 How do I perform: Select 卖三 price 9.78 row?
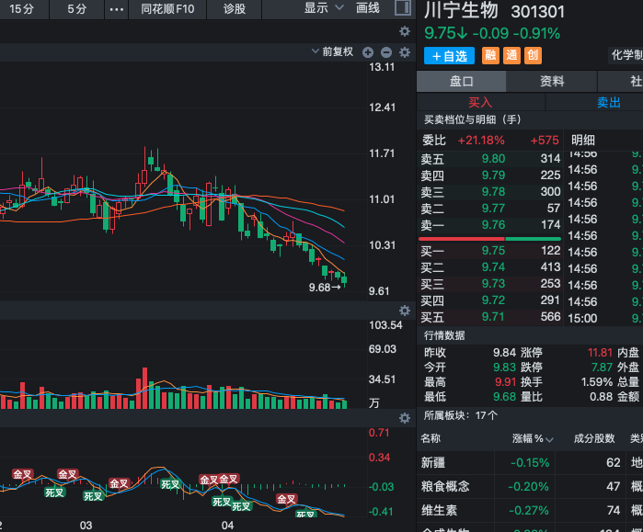[490, 192]
